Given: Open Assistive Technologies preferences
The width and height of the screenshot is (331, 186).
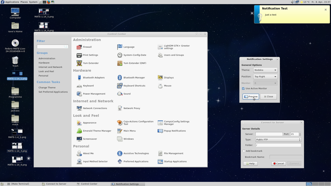Looking at the screenshot, I should pos(119,153).
